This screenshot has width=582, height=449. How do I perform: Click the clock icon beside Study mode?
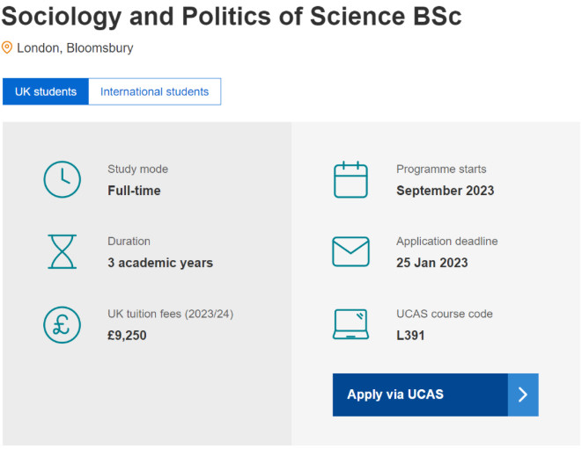pyautogui.click(x=62, y=179)
